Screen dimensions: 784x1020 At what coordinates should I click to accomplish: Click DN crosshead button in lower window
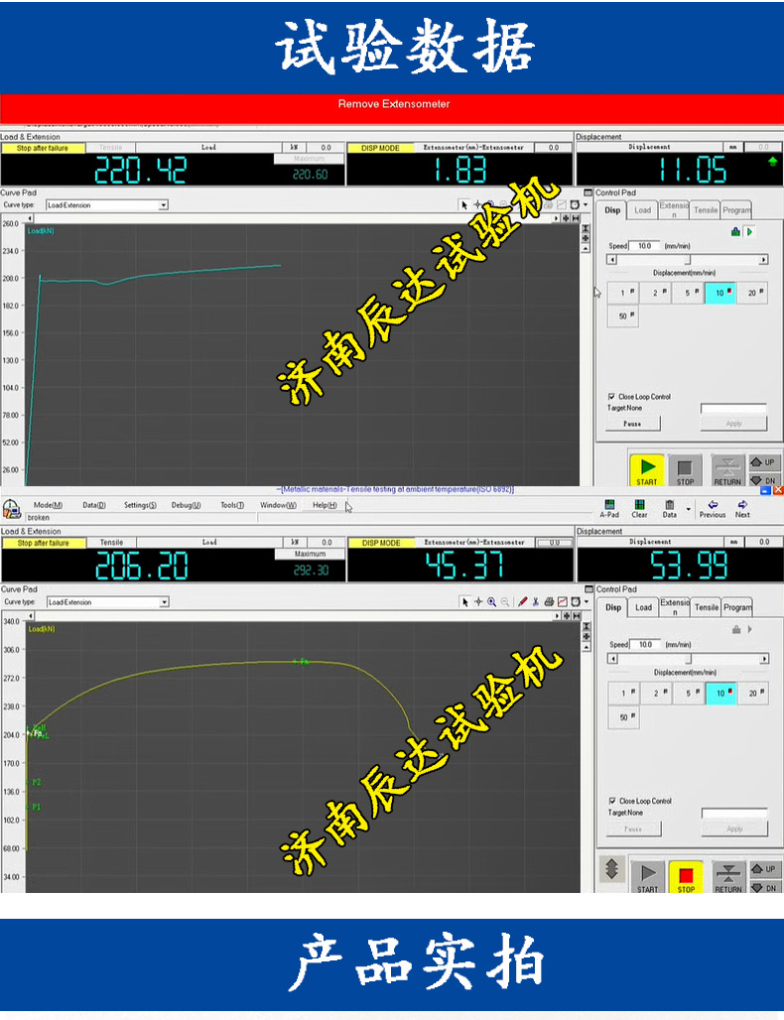[x=764, y=887]
